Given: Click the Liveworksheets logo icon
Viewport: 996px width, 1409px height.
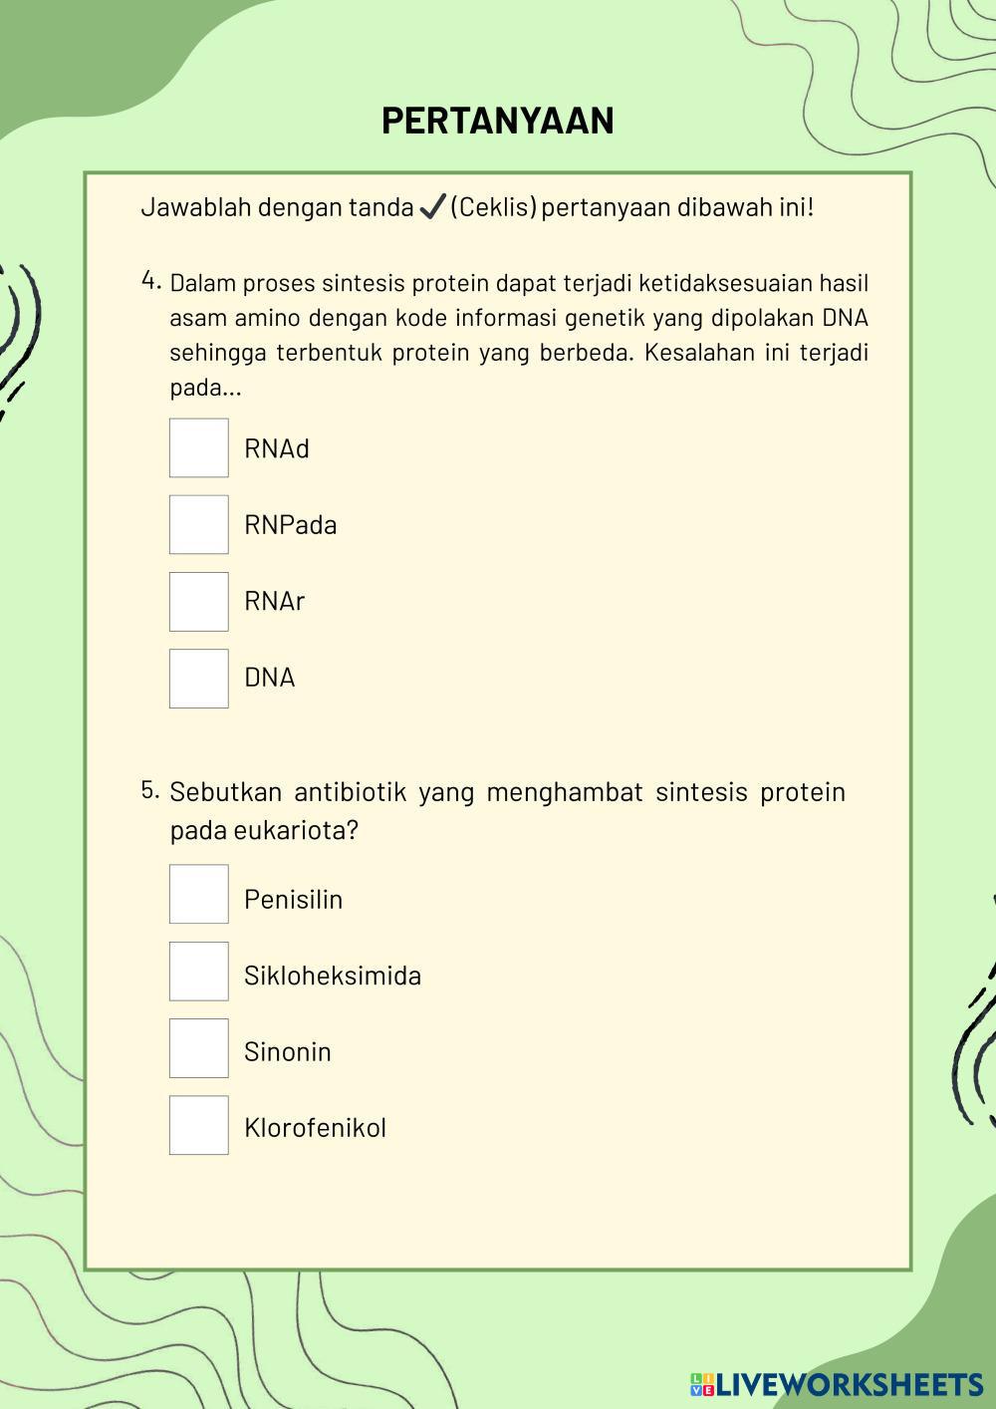Looking at the screenshot, I should (x=701, y=1384).
